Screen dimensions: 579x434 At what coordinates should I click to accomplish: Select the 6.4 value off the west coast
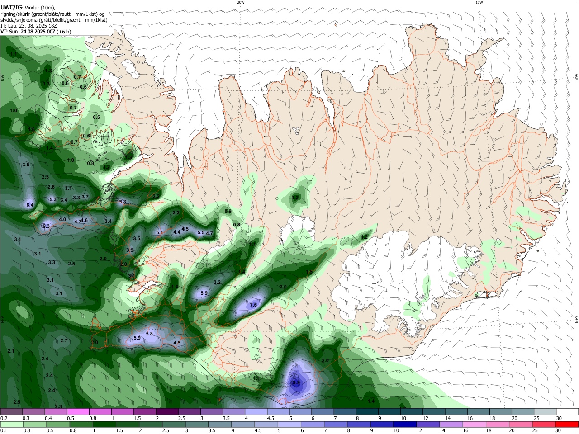(30, 205)
